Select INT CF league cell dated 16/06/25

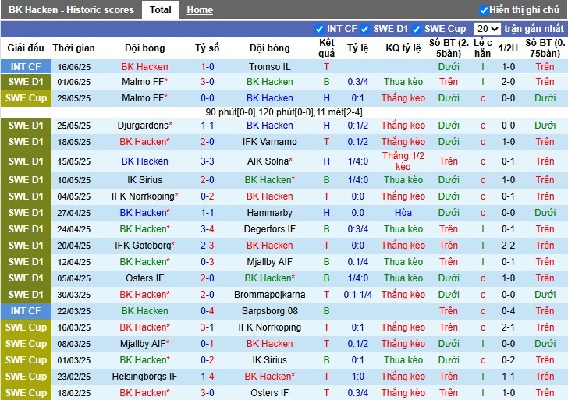click(x=26, y=67)
